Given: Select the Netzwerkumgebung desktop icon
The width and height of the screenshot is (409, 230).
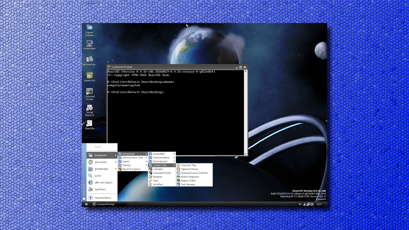Looking at the screenshot, I should (90, 61).
